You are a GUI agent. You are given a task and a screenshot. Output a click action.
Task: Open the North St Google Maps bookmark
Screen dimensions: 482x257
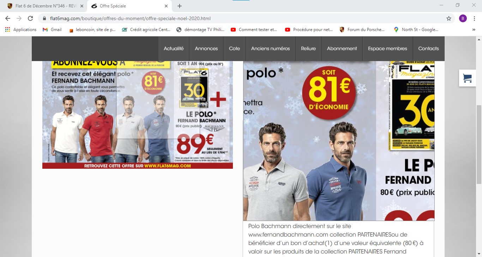coord(416,30)
